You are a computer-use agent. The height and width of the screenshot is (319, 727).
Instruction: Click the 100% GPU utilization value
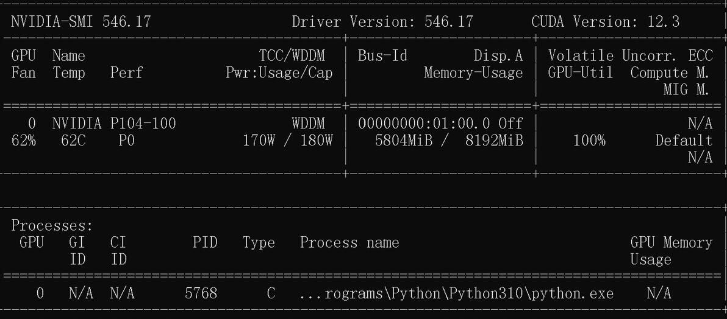pyautogui.click(x=589, y=141)
